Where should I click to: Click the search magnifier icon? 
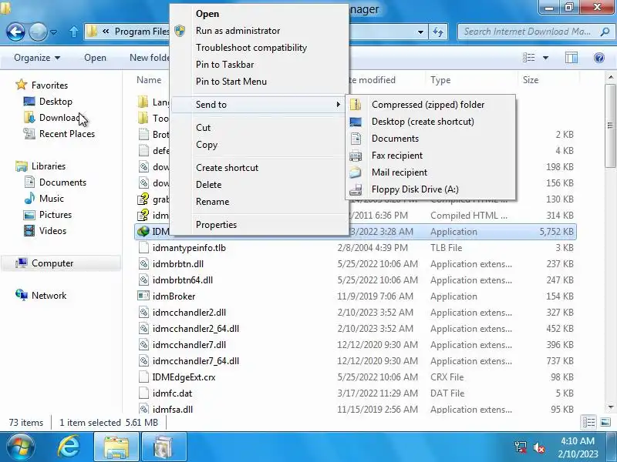[605, 32]
